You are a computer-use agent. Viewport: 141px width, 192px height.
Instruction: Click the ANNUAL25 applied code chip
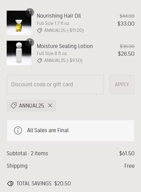coord(31,106)
